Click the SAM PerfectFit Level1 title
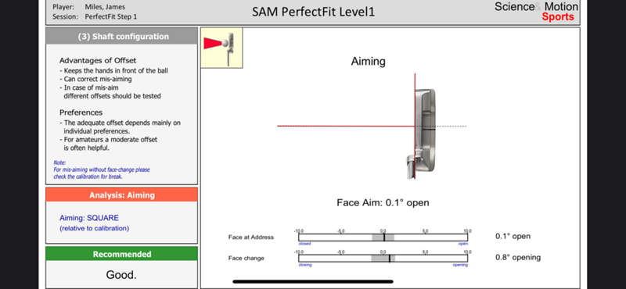The width and height of the screenshot is (626, 289). pos(314,12)
